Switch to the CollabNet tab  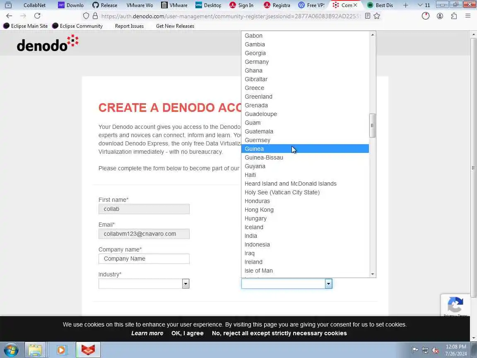35,5
